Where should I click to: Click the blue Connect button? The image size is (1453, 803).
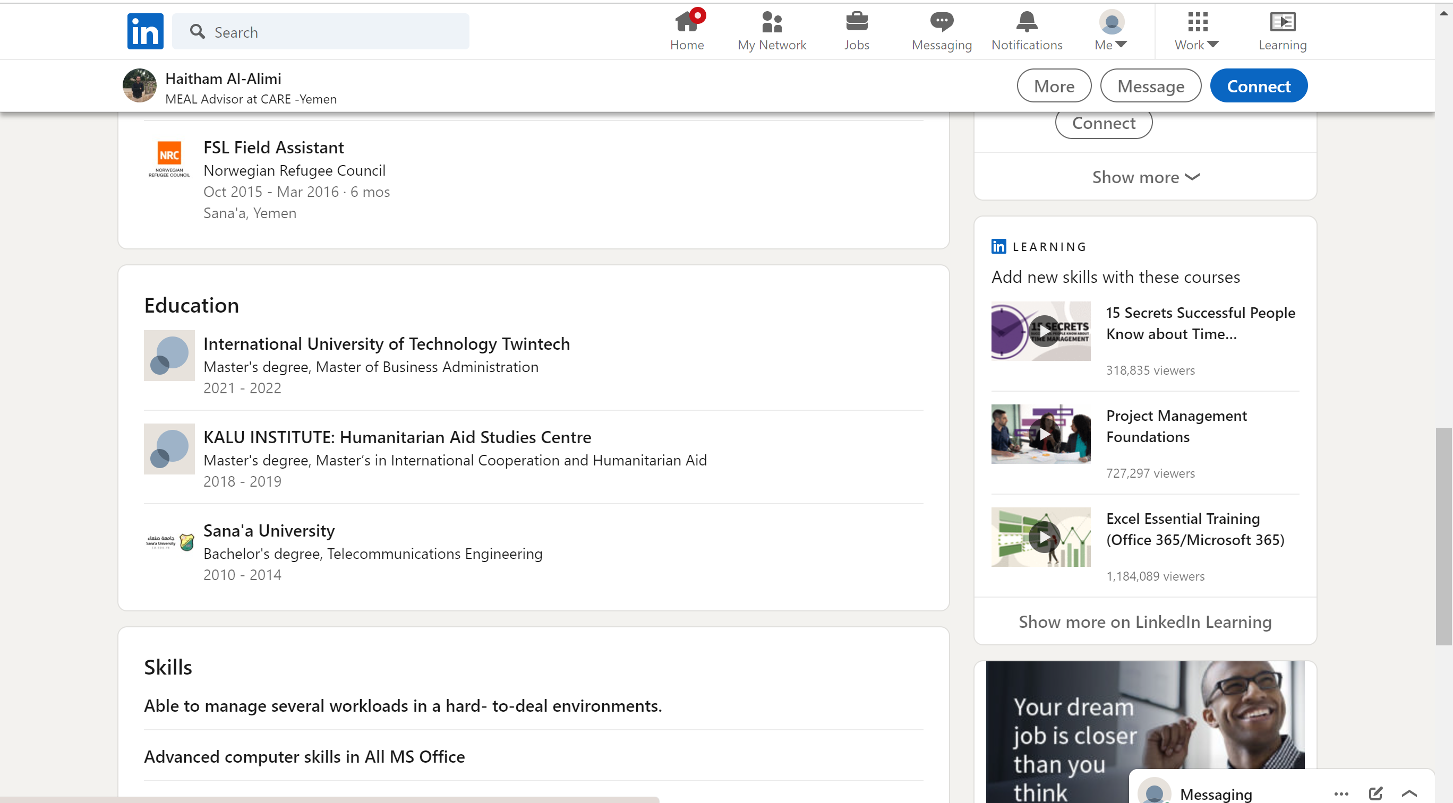pyautogui.click(x=1259, y=86)
